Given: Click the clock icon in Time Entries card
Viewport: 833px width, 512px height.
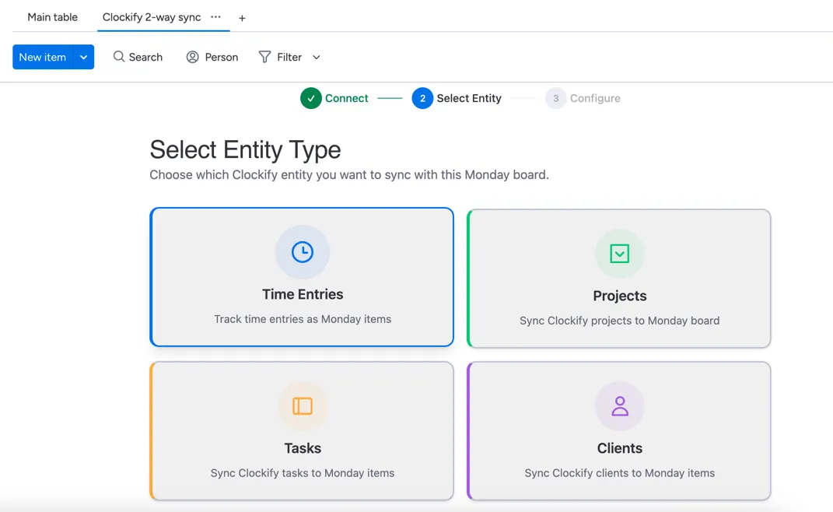Looking at the screenshot, I should pos(302,252).
